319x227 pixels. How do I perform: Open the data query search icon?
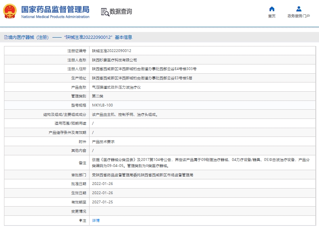(105, 12)
